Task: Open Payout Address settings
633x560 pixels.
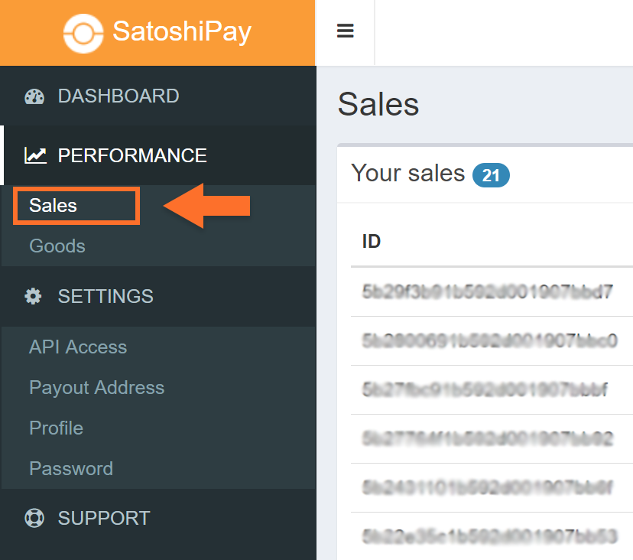Action: point(96,388)
